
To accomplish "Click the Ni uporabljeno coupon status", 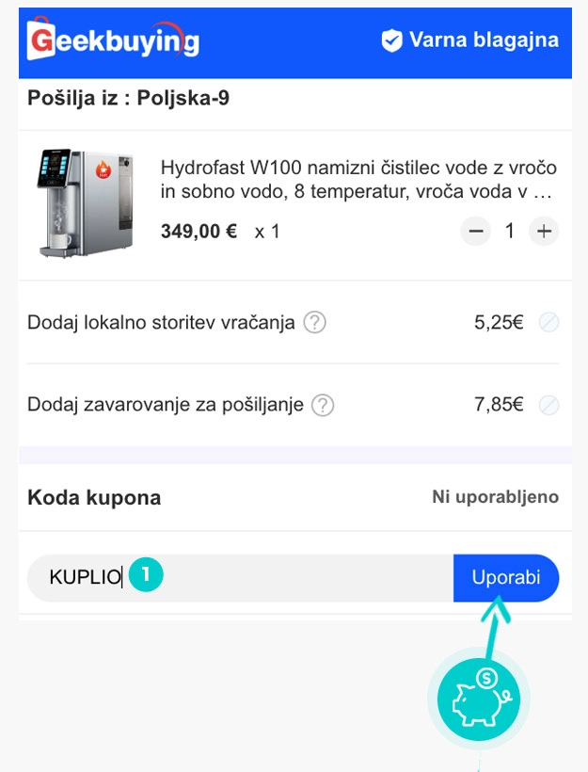I will [x=495, y=496].
